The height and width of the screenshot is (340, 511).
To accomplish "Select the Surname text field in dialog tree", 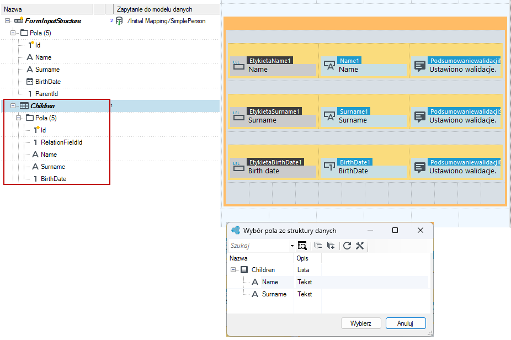I will (x=274, y=294).
